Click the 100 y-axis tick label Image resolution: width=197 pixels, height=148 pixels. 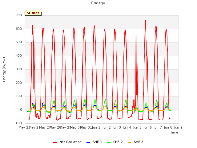tap(19, 96)
